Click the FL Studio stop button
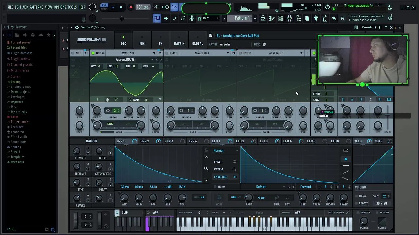Viewport: 419px width, 235px height. (121, 7)
